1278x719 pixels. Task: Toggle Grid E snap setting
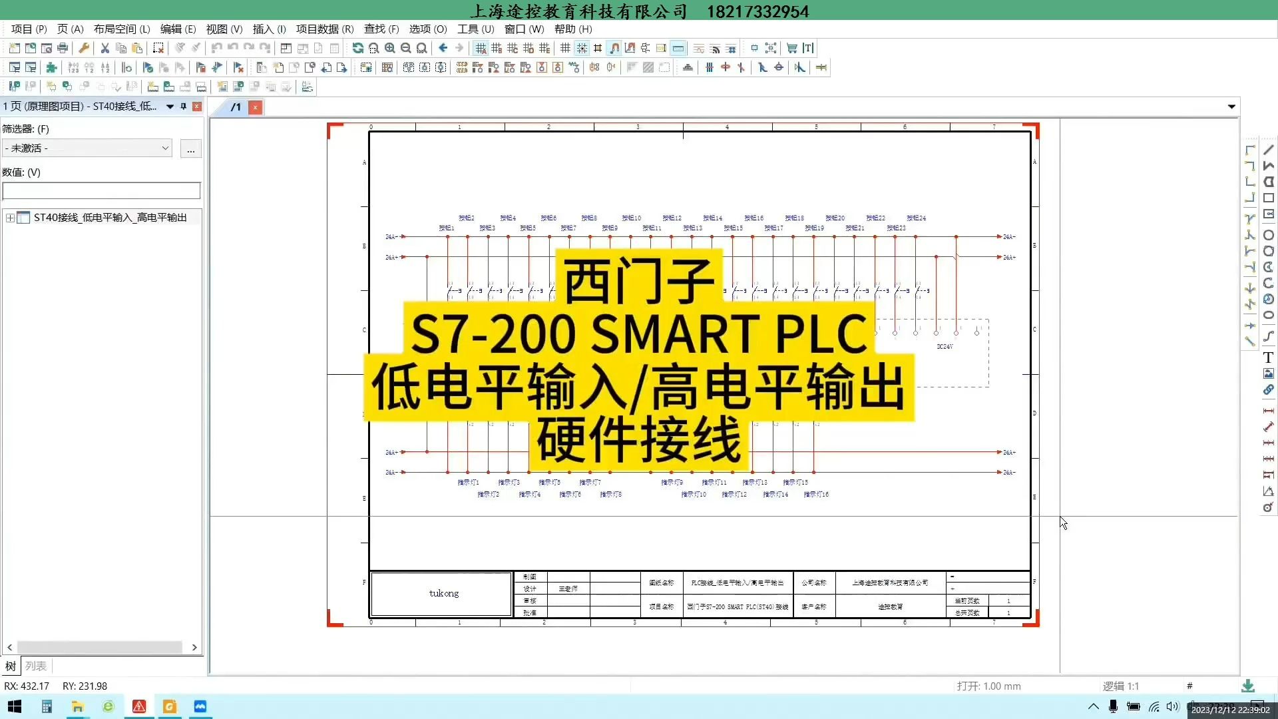[x=544, y=48]
